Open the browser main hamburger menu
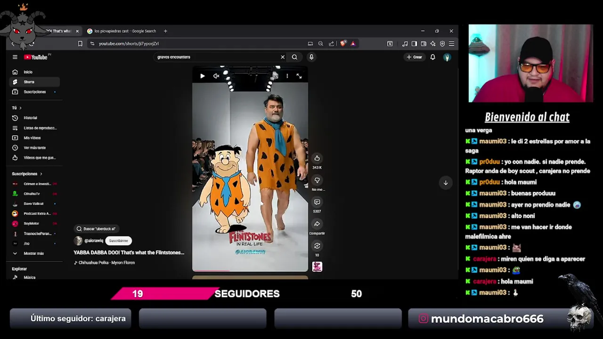Viewport: 603px width, 339px height. (451, 44)
